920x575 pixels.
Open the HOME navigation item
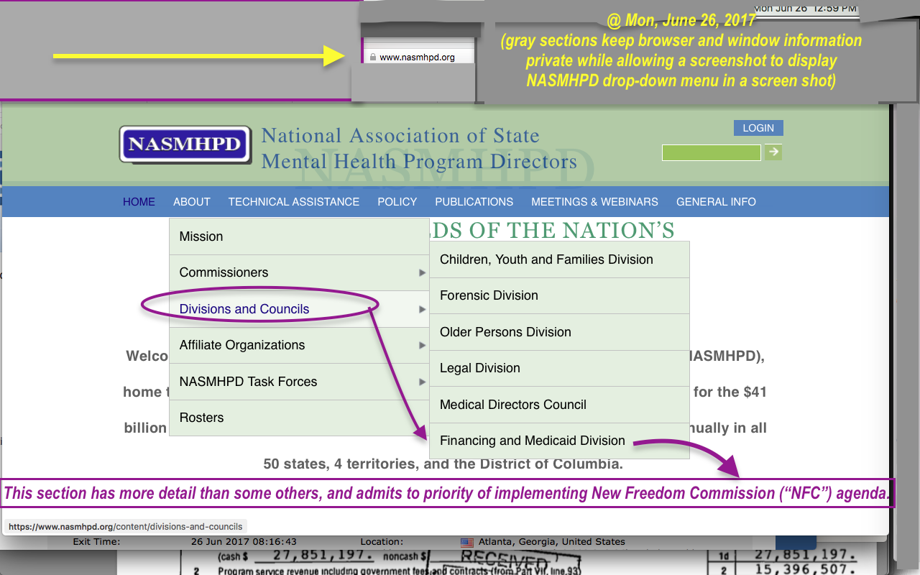(139, 202)
